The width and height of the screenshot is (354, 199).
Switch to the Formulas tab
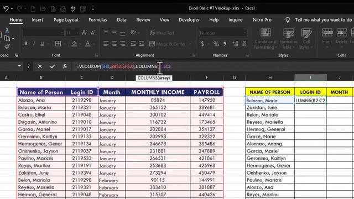tap(97, 20)
